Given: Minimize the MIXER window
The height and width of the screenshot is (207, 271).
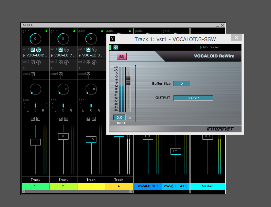Looking at the screenshot, I should pos(217,25).
